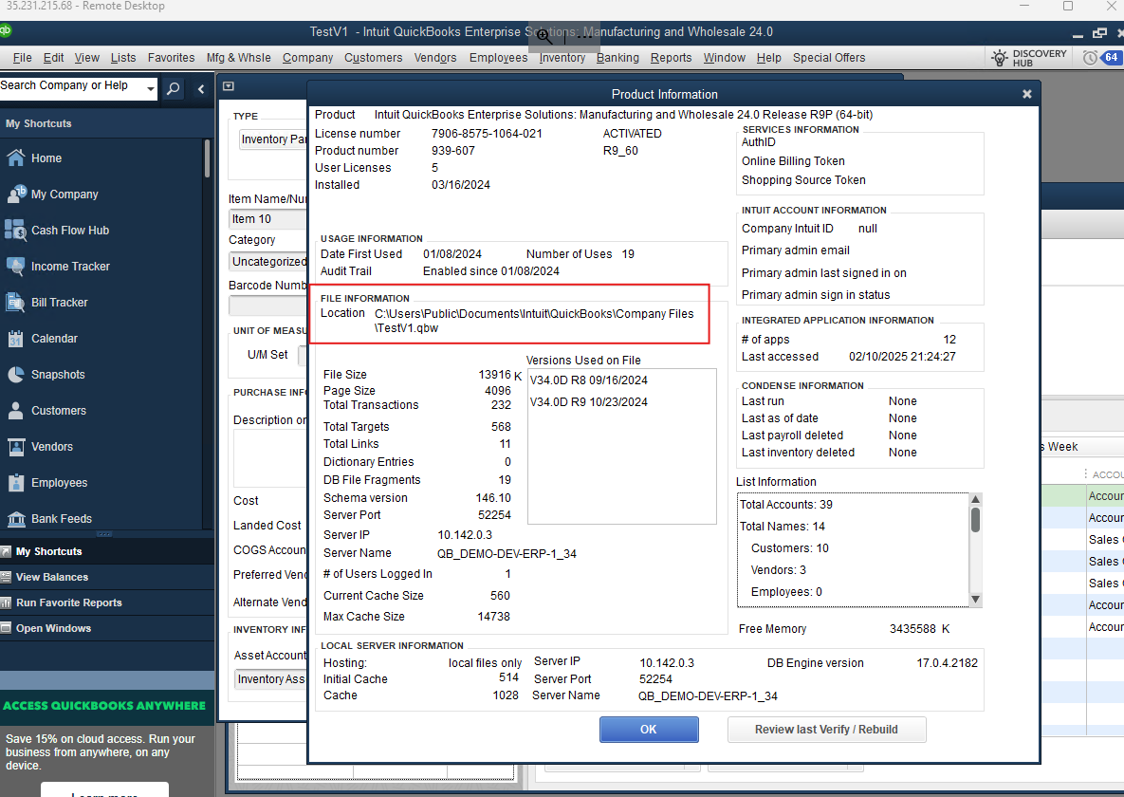This screenshot has width=1124, height=797.
Task: Open search scope dropdown arrow
Action: coord(151,89)
